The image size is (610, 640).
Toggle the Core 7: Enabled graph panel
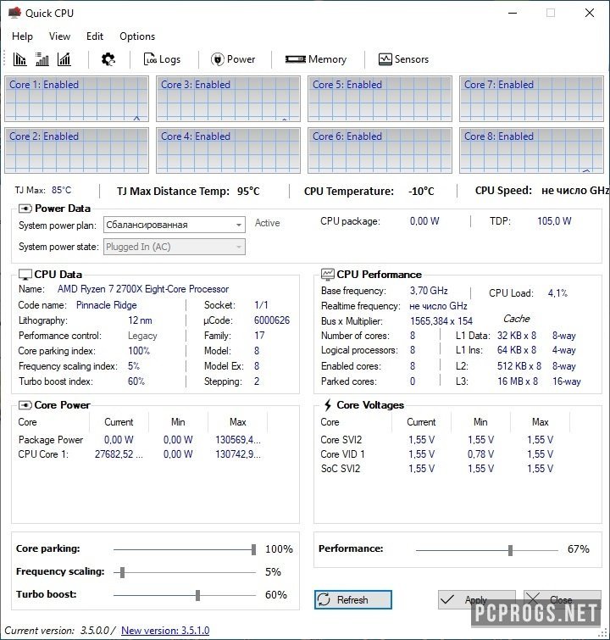click(531, 99)
